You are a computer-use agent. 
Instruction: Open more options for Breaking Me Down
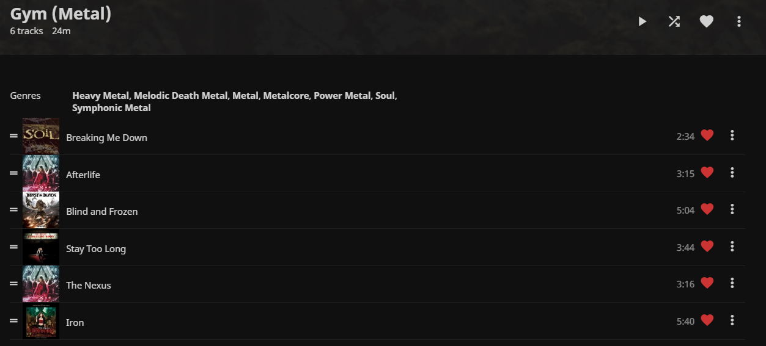click(732, 135)
